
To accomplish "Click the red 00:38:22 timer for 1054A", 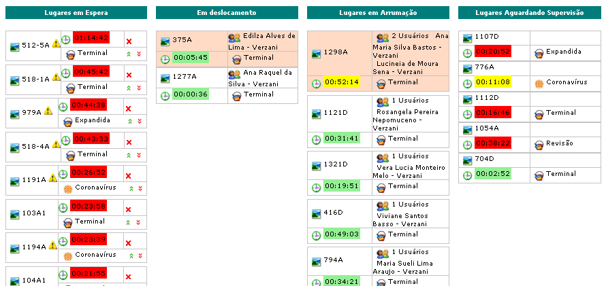I will point(492,143).
